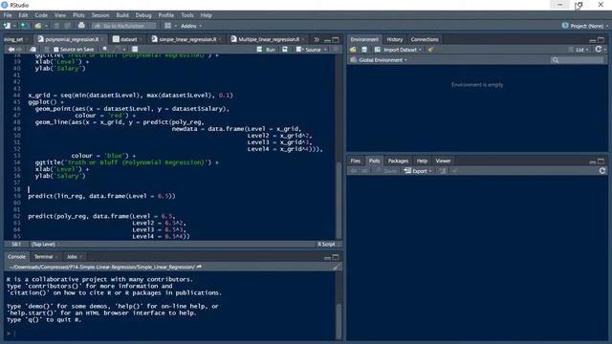Screen dimensions: 612x344
Task: Switch to the dataset tab
Action: (x=128, y=39)
